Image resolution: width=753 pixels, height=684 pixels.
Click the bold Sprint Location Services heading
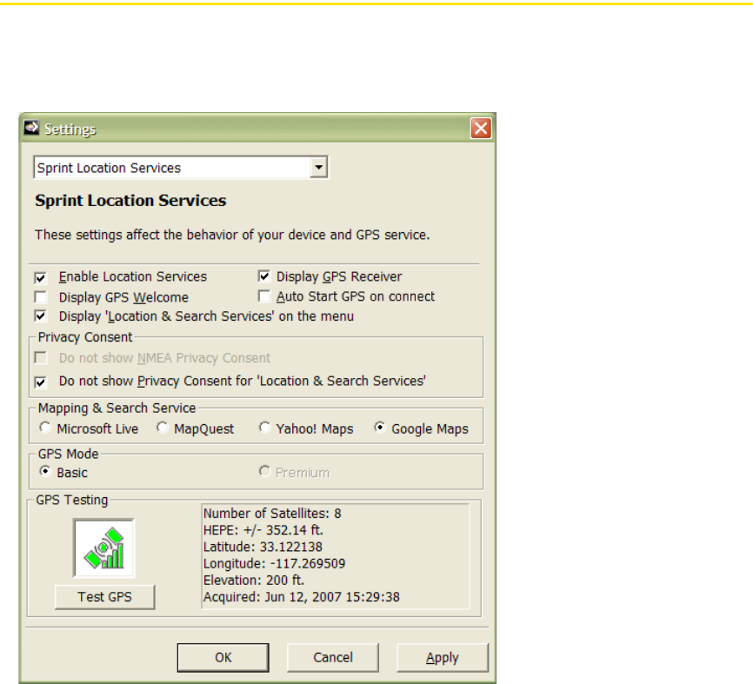130,201
